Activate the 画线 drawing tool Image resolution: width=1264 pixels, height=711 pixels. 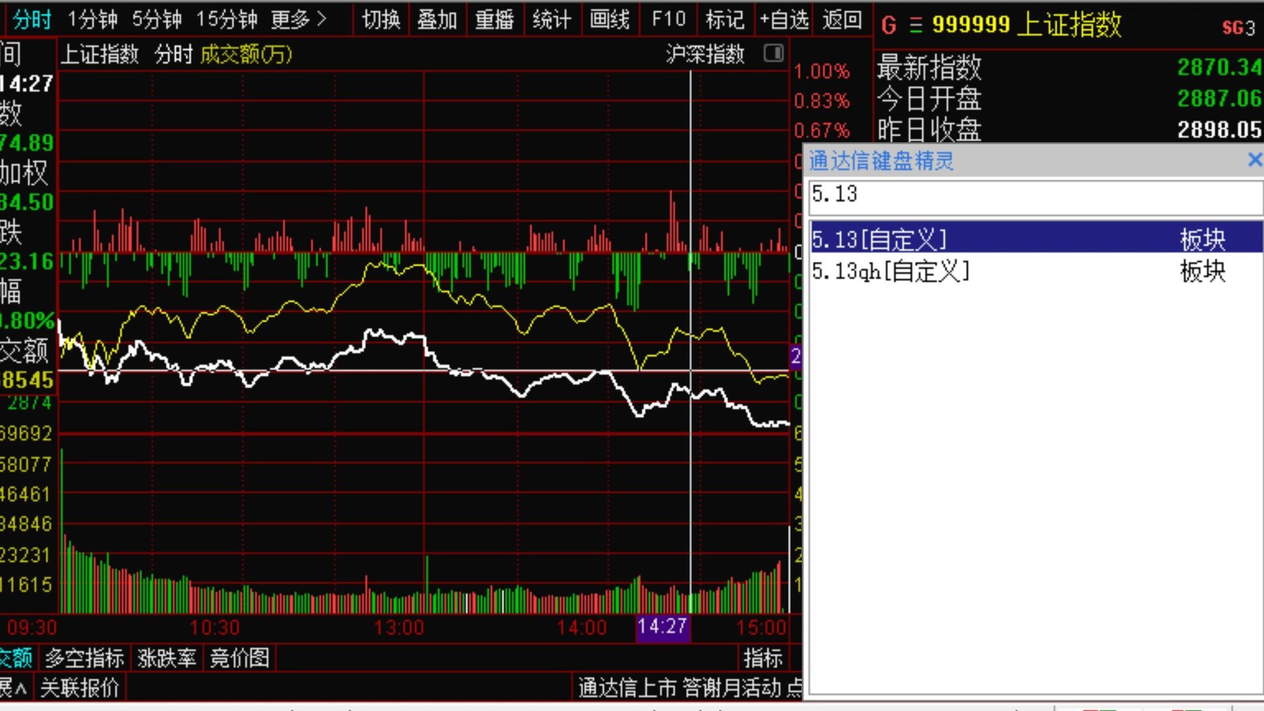(610, 20)
